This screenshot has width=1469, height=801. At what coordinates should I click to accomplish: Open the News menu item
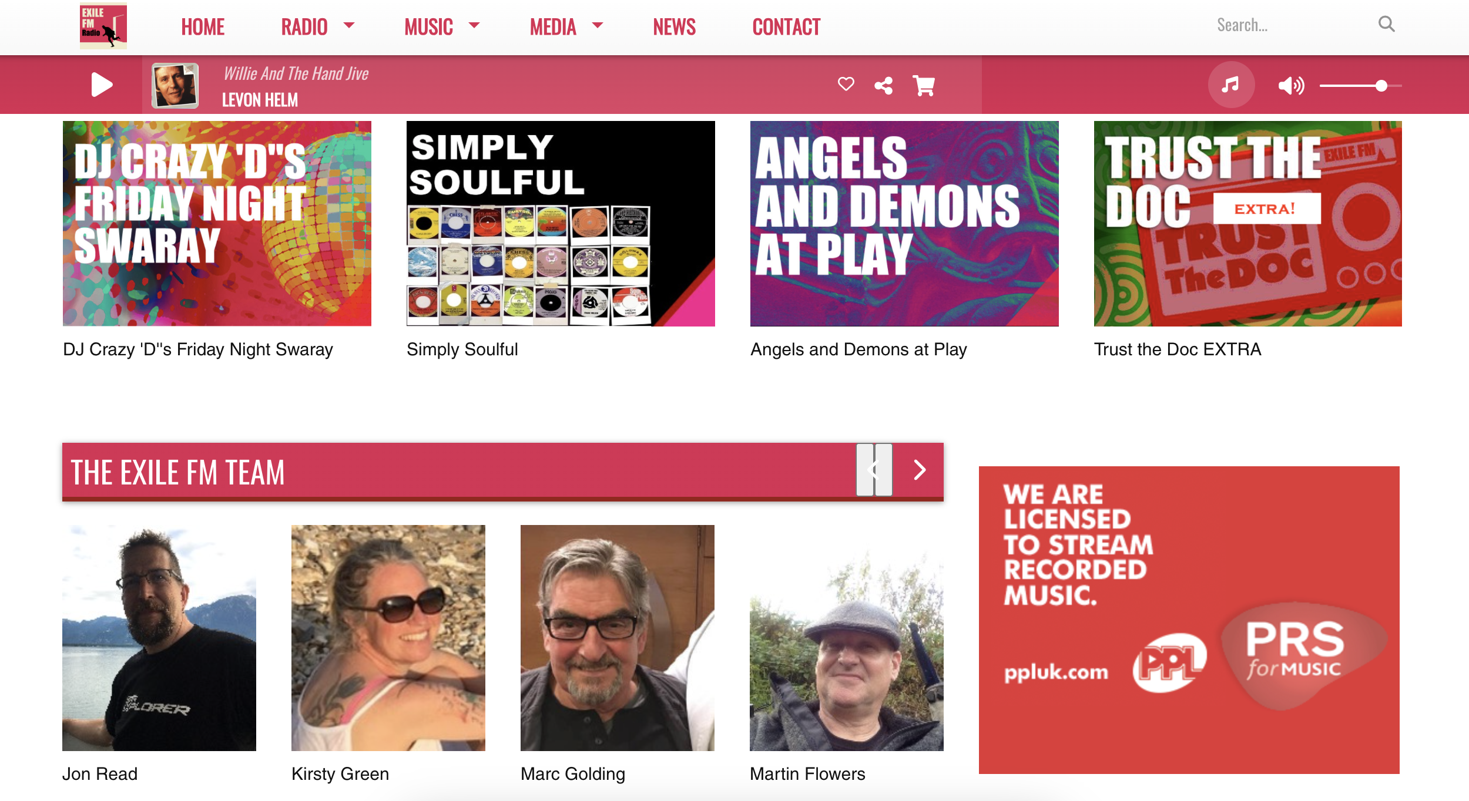(674, 26)
